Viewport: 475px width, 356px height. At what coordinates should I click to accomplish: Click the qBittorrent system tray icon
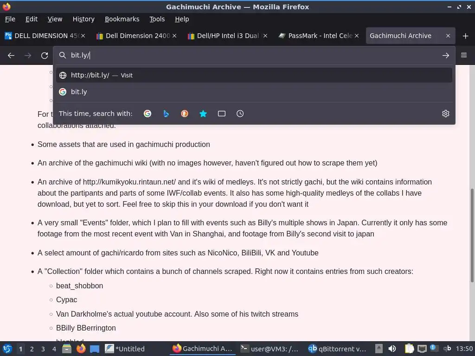(x=447, y=349)
